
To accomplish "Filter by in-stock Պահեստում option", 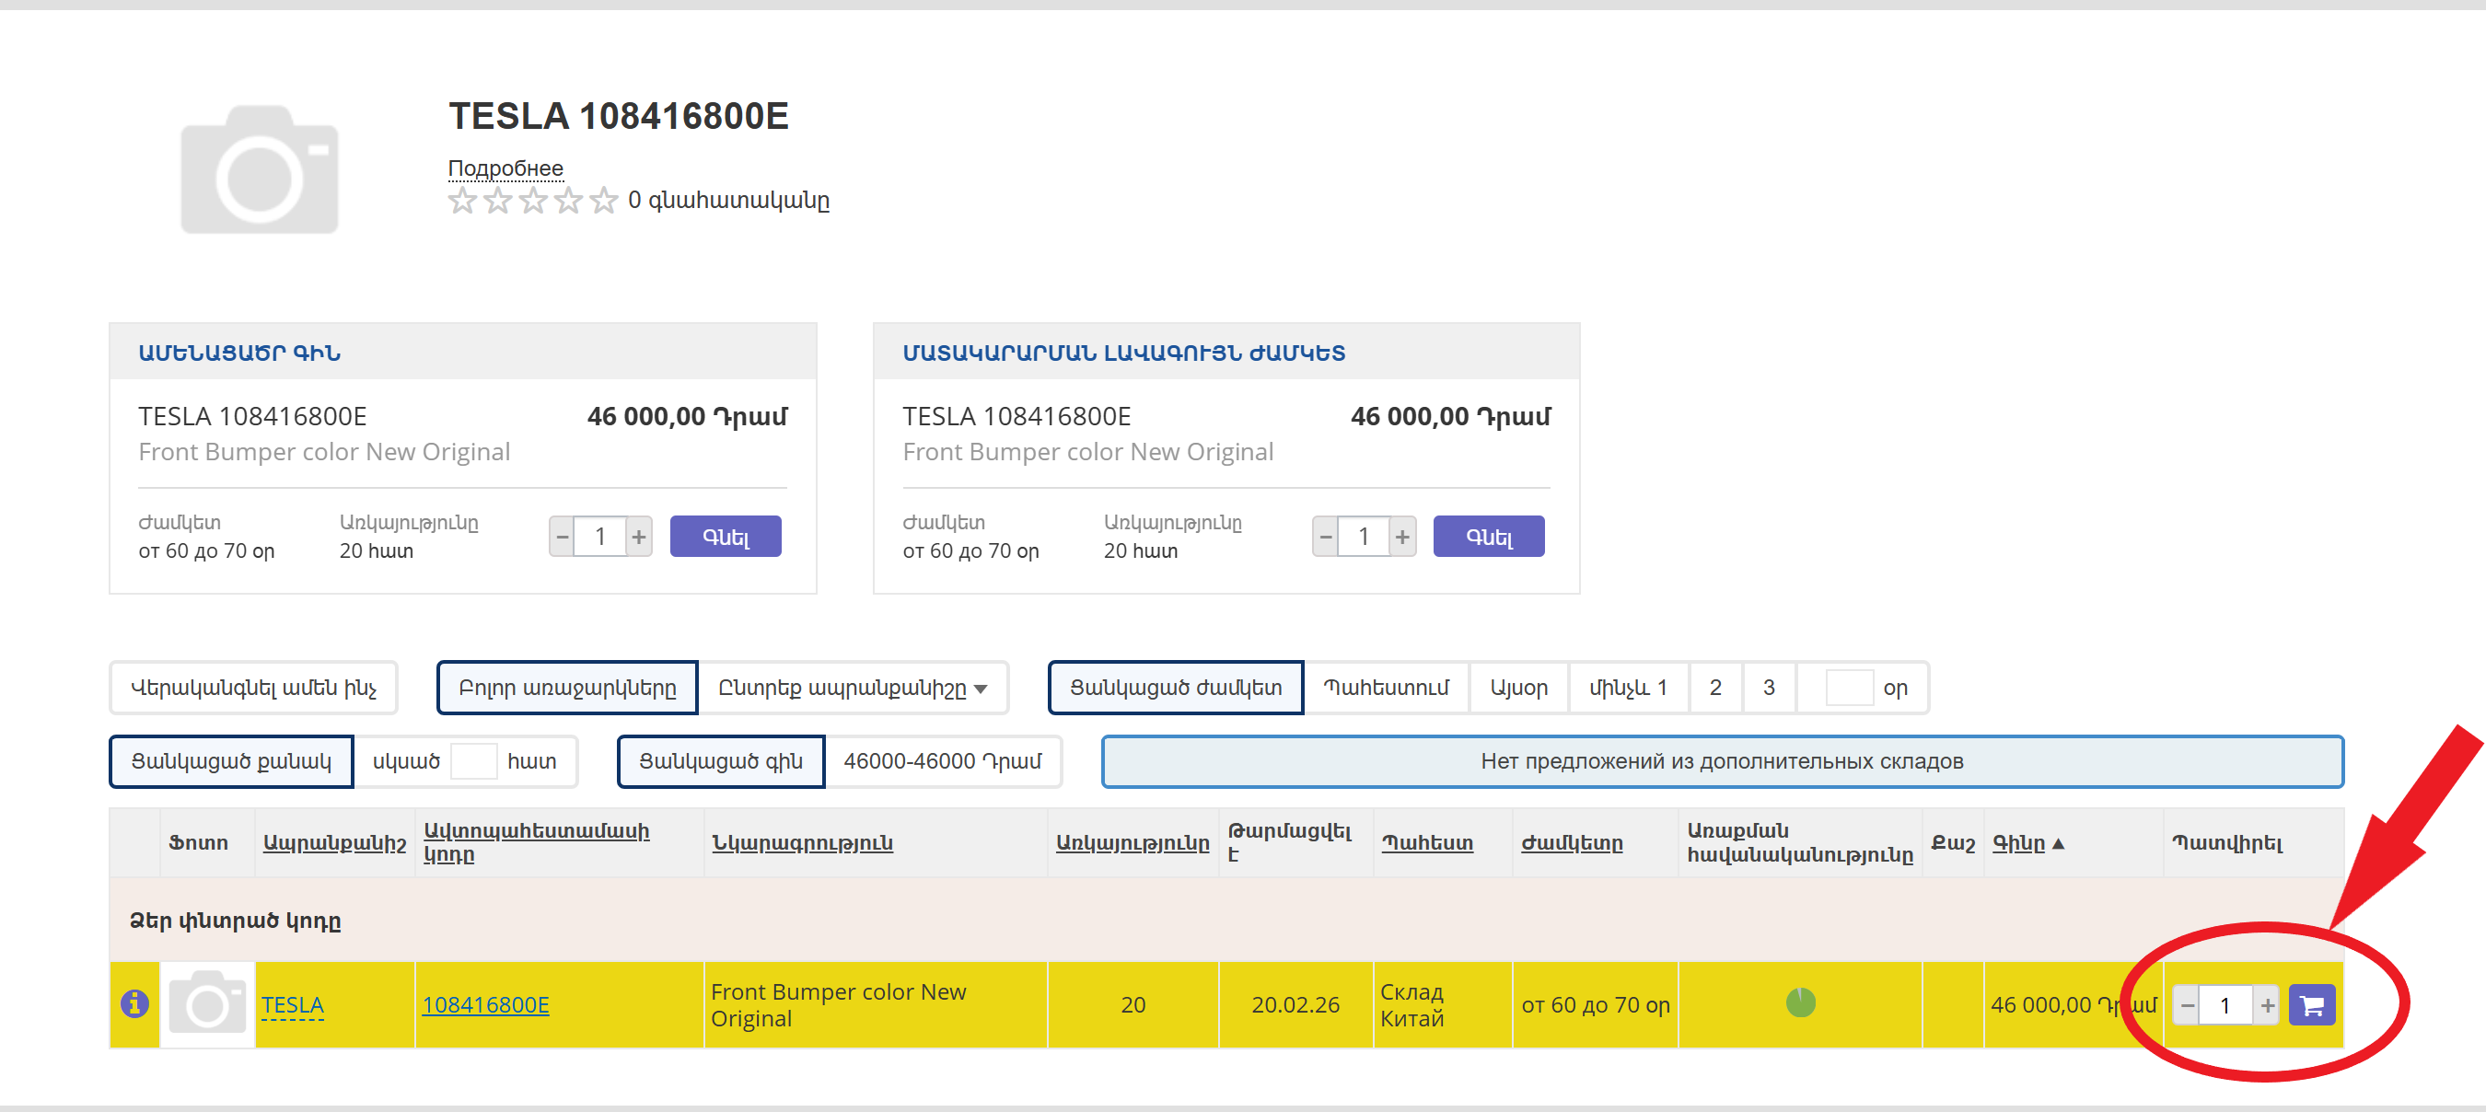I will click(1387, 688).
